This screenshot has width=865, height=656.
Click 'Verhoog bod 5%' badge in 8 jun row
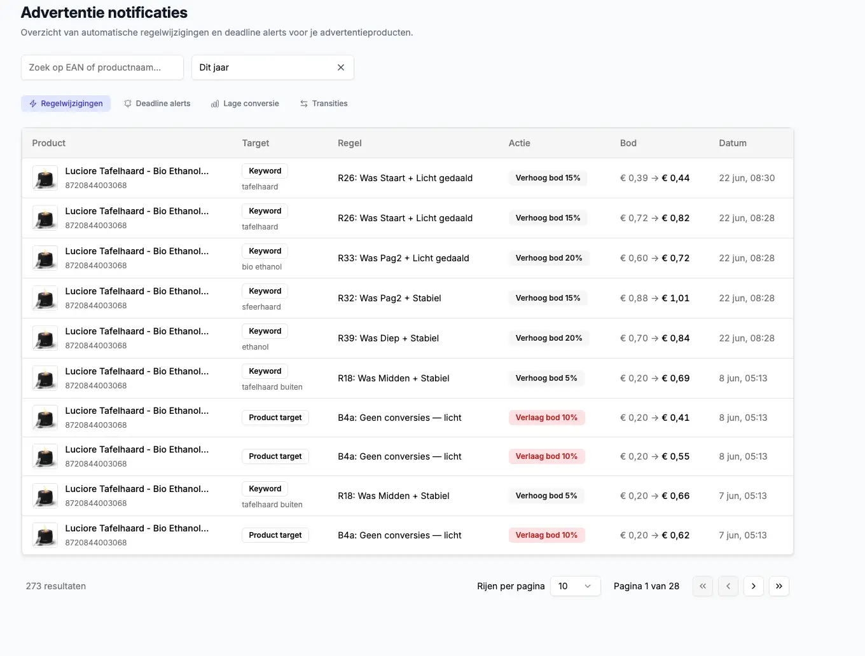click(546, 378)
